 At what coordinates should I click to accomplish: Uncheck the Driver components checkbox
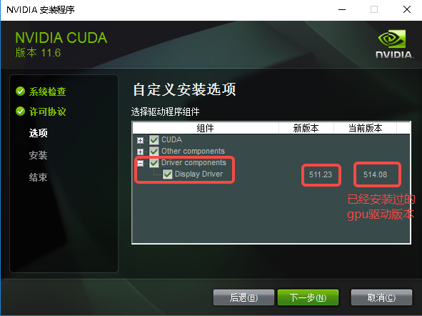point(154,163)
